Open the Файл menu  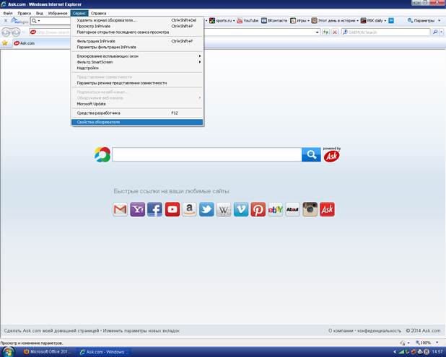(8, 14)
